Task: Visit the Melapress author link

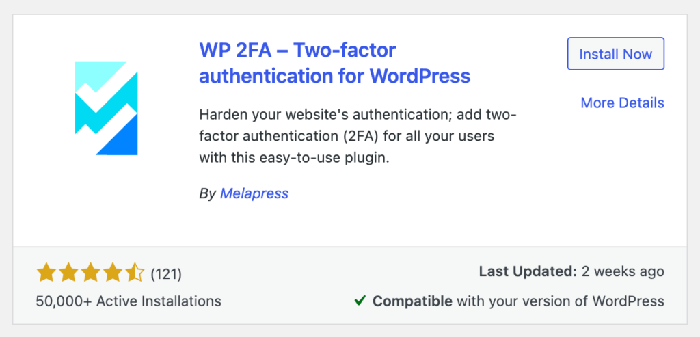Action: click(254, 193)
